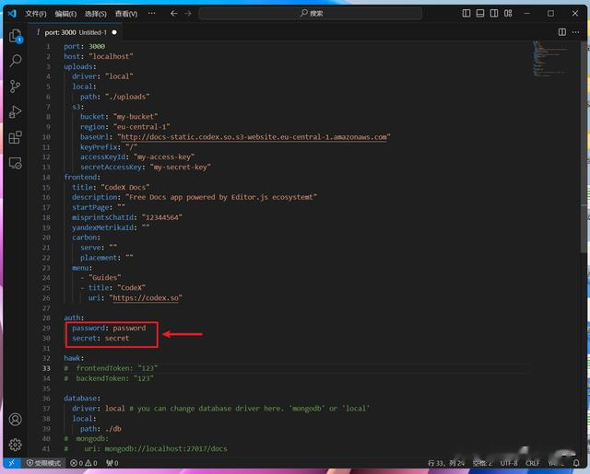Open the Explorer view in the activity bar

click(16, 36)
